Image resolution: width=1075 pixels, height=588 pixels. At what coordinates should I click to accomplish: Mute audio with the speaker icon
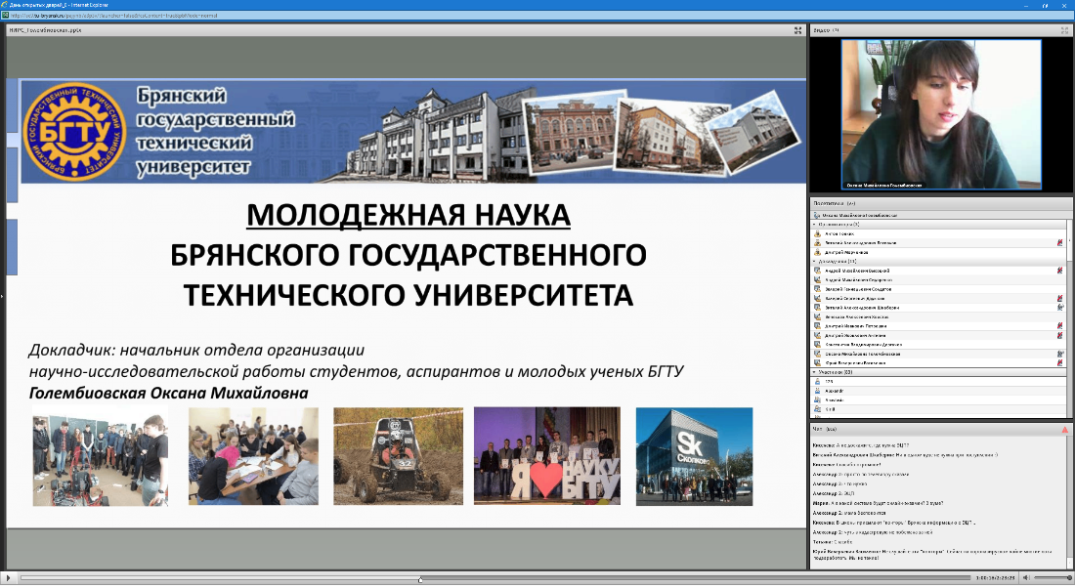tap(1025, 577)
